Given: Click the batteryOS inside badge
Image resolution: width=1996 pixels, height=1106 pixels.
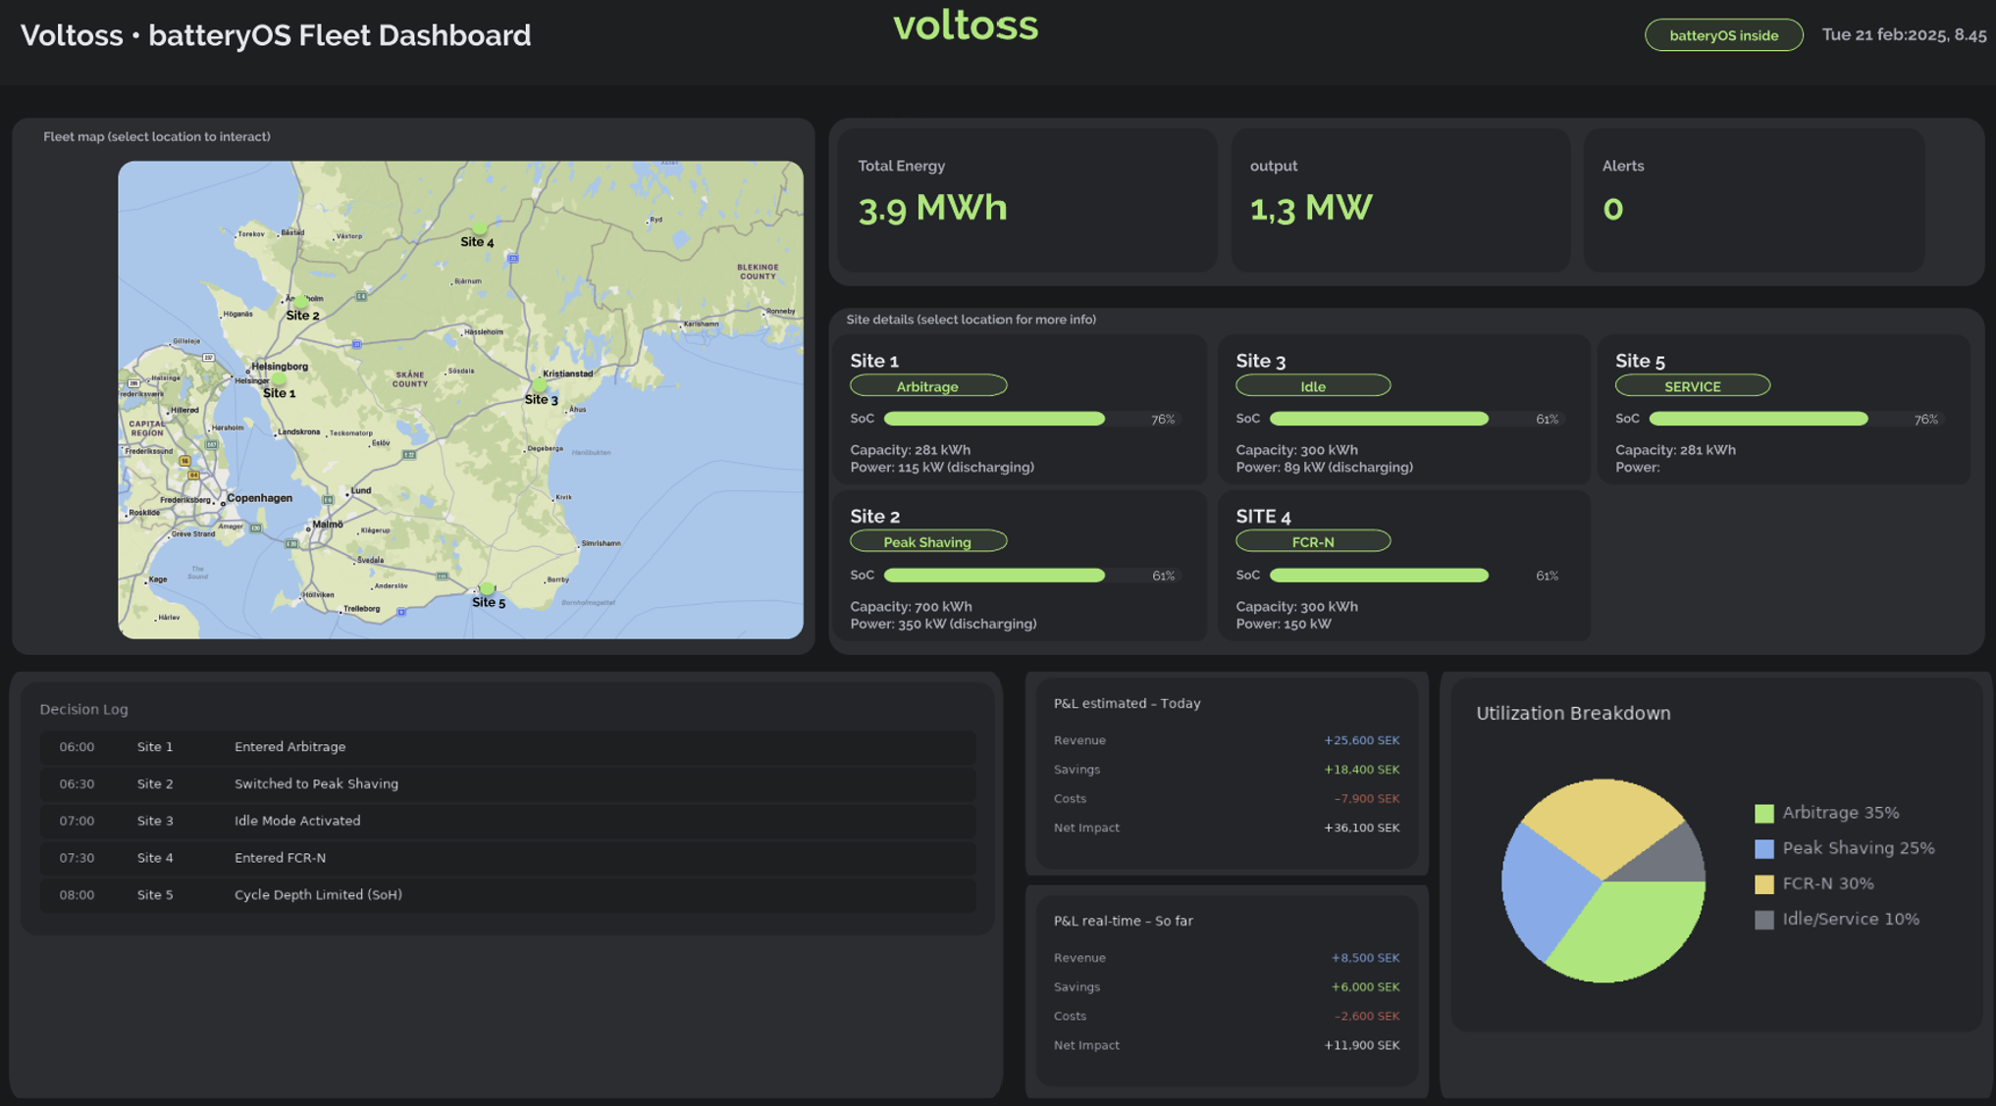Looking at the screenshot, I should (1722, 35).
